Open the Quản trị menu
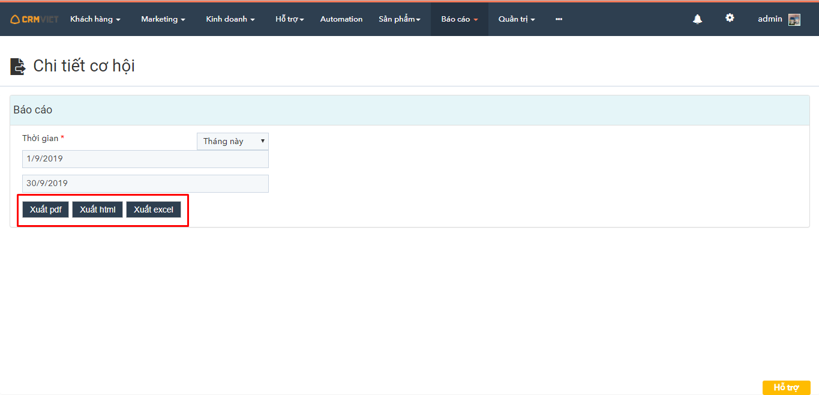 [516, 19]
